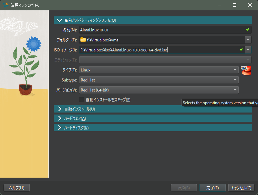Click the 自動インストールをスキップ(S) label text
The height and width of the screenshot is (195, 258).
tap(108, 100)
